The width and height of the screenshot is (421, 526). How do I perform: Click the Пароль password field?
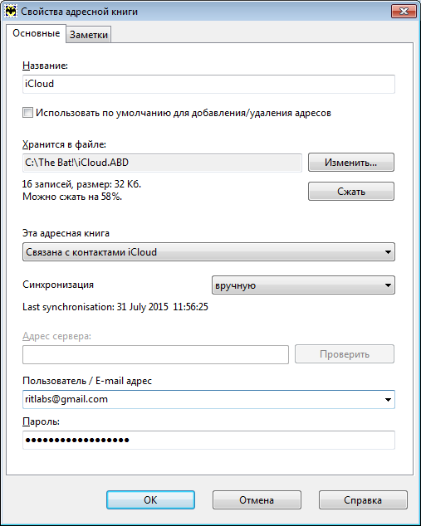coord(208,440)
